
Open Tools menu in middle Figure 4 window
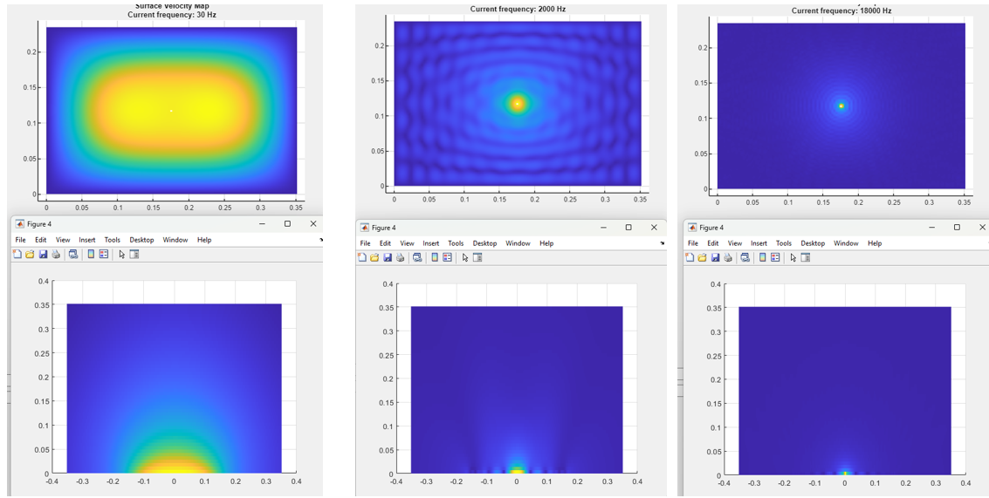(456, 243)
